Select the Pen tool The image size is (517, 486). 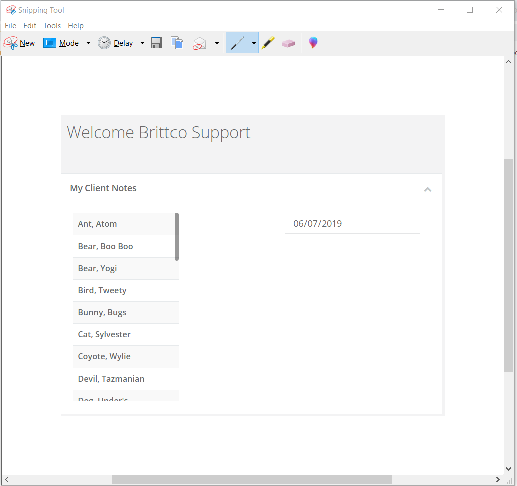pyautogui.click(x=237, y=43)
